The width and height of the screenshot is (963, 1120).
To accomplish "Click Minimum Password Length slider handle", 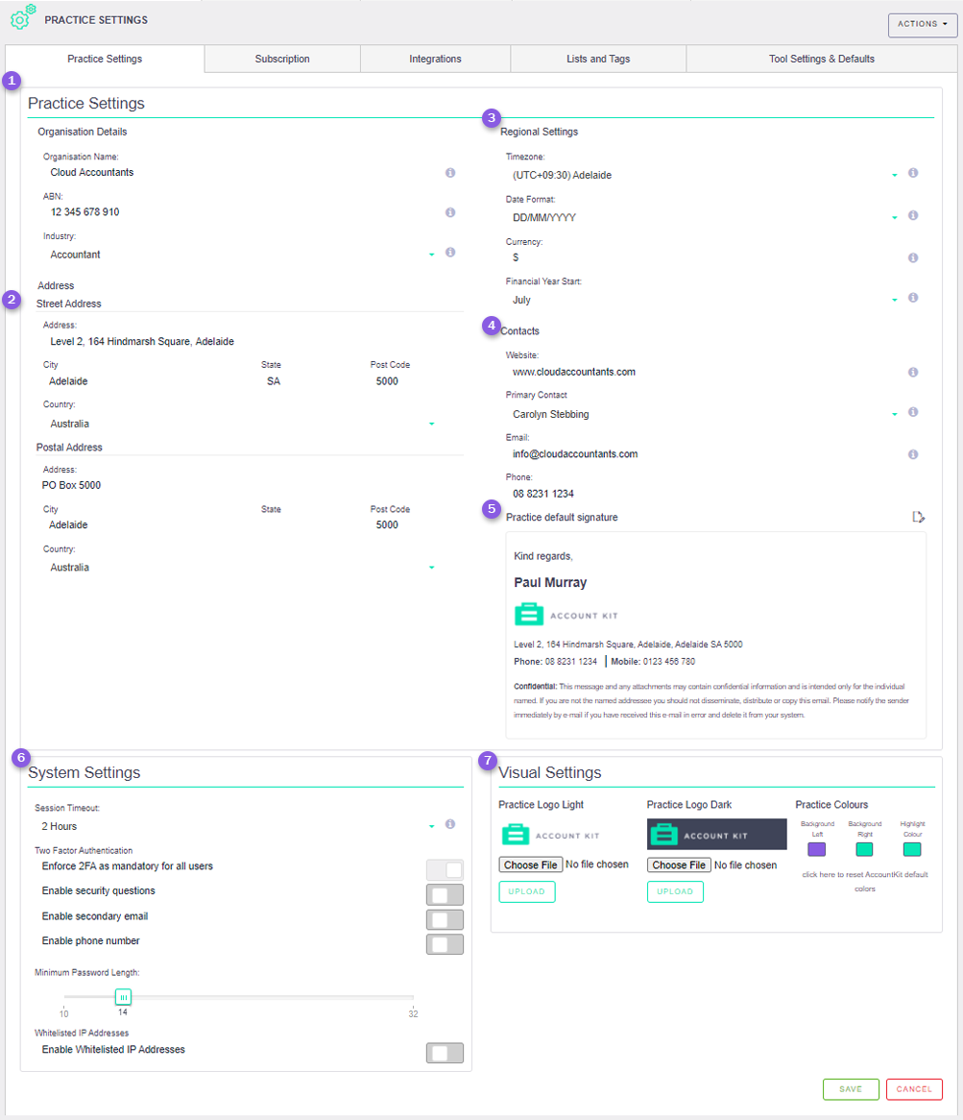I will 123,997.
